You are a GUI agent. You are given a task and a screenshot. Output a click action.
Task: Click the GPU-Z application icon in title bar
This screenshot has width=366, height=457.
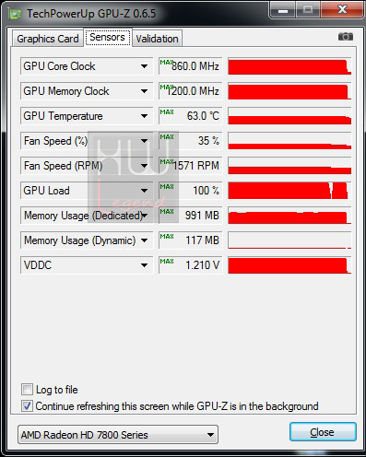click(15, 14)
